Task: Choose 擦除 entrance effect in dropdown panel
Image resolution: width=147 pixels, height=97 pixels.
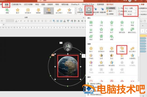Action: tap(91, 30)
